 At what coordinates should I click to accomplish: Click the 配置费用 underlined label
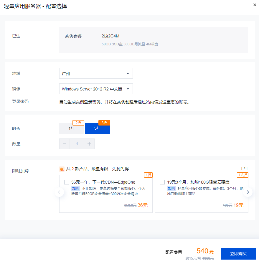[x=174, y=252]
